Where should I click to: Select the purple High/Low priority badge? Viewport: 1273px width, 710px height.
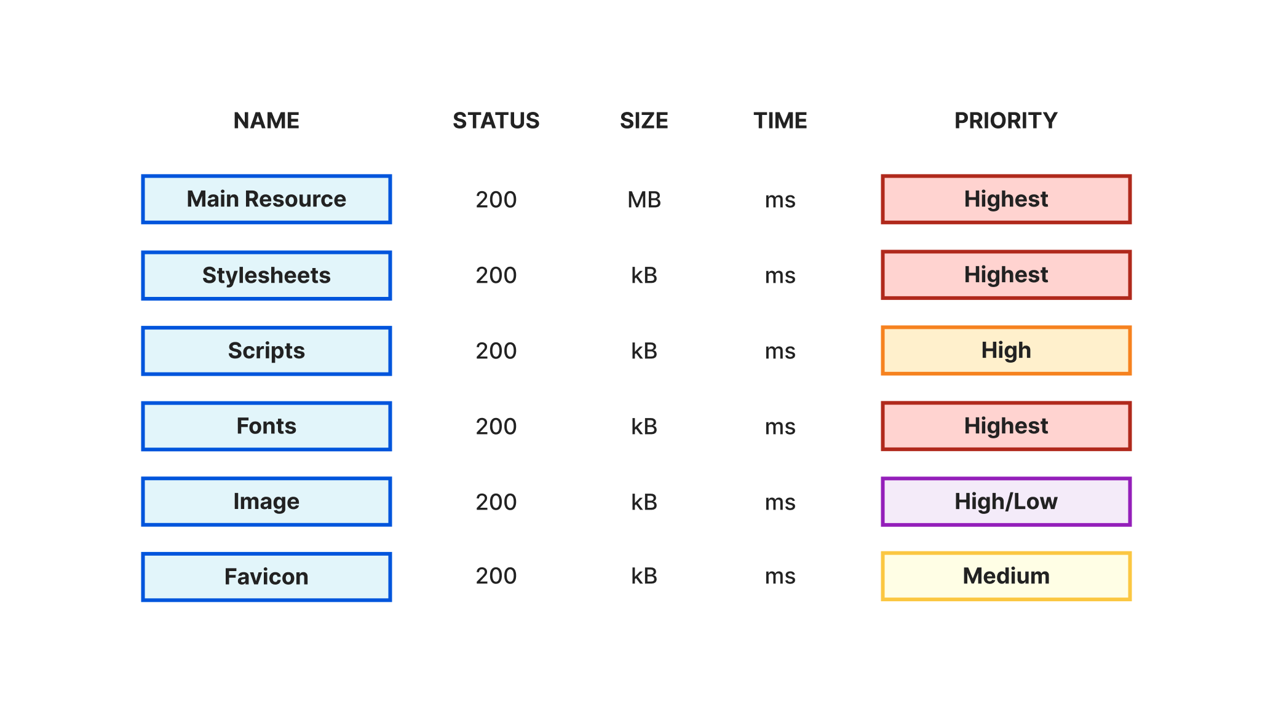click(1005, 502)
